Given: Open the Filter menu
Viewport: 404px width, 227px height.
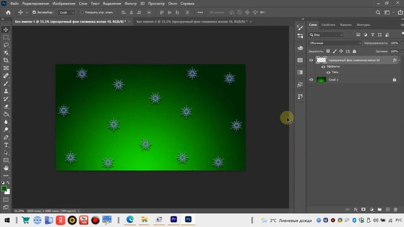Looking at the screenshot, I should (x=131, y=4).
